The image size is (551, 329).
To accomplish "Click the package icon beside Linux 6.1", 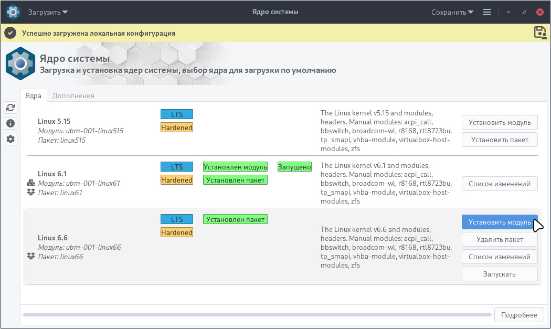I will click(31, 192).
